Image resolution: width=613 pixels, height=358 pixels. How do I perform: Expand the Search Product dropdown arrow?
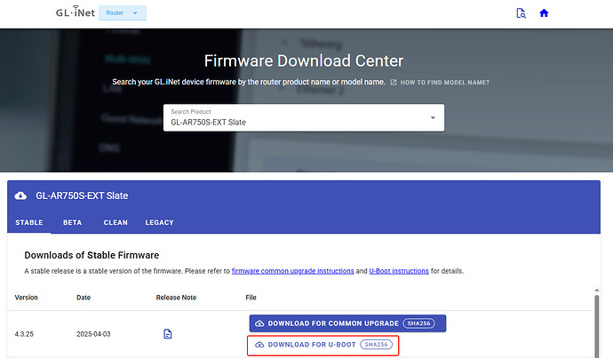click(433, 117)
